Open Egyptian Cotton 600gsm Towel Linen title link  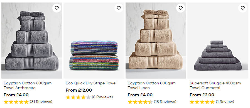(x=152, y=86)
